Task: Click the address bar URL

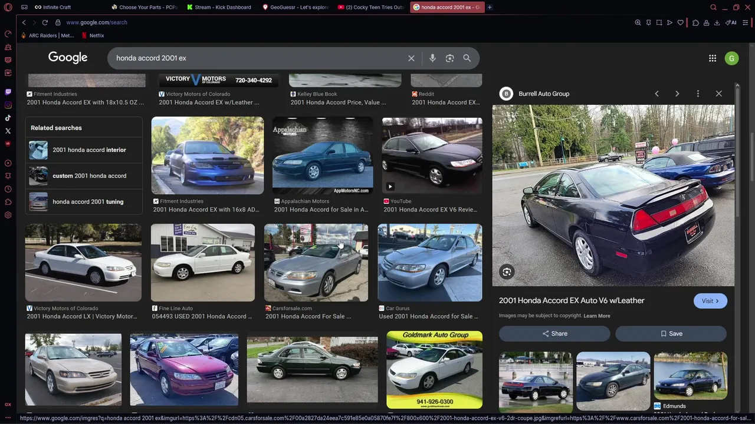Action: coord(97,22)
